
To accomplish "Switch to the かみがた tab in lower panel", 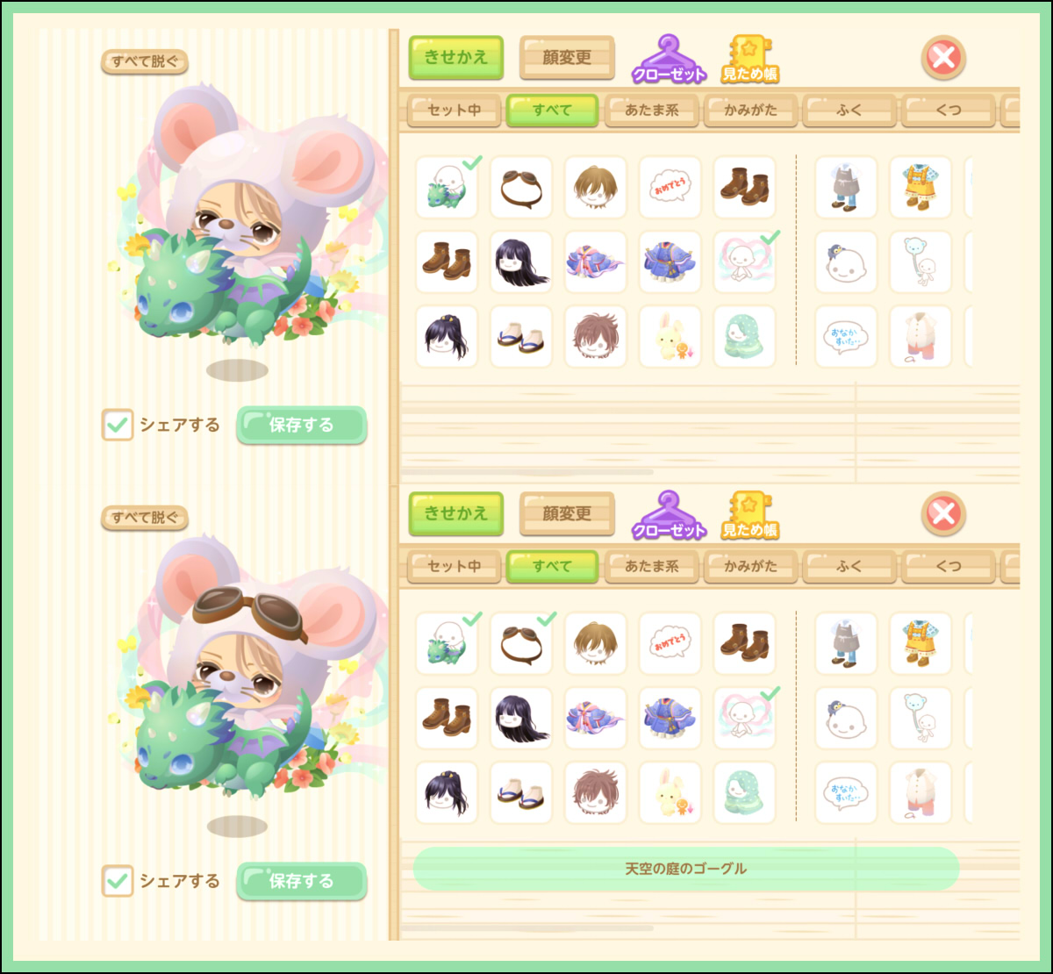I will tap(750, 567).
